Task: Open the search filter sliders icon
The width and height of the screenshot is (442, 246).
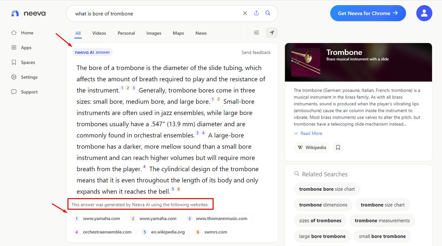Action: click(x=256, y=33)
